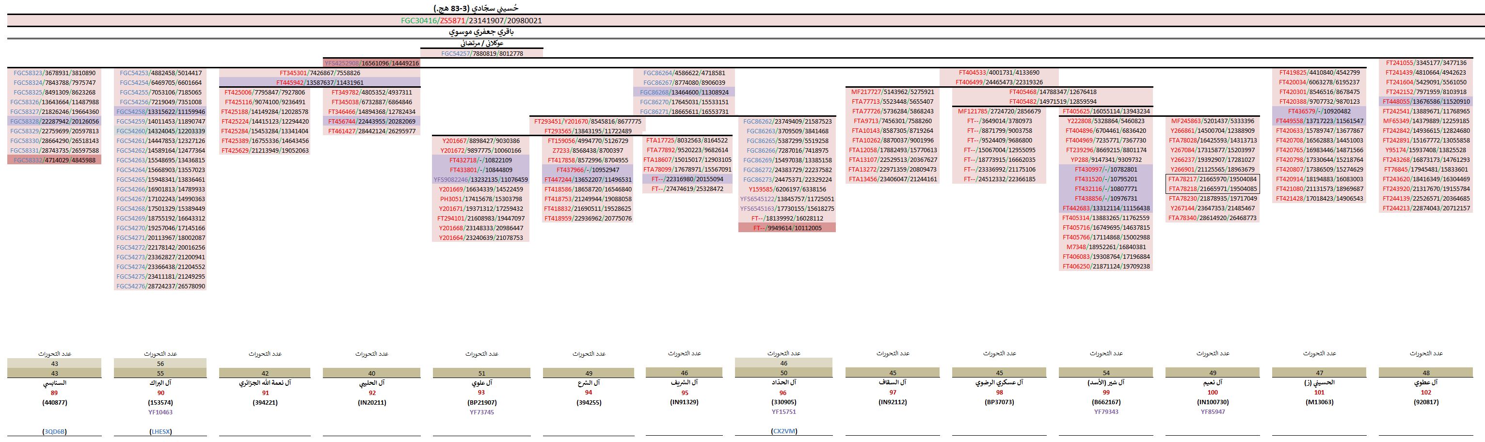Click the YF10463 purple code
Viewport: 1485px width, 442px height.
click(x=160, y=412)
